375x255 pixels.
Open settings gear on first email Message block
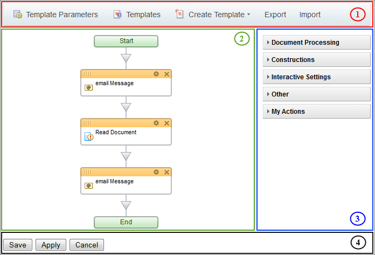[x=156, y=74]
